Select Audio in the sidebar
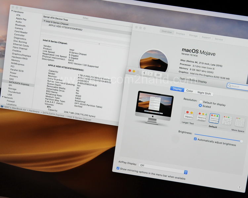 coord(19,22)
